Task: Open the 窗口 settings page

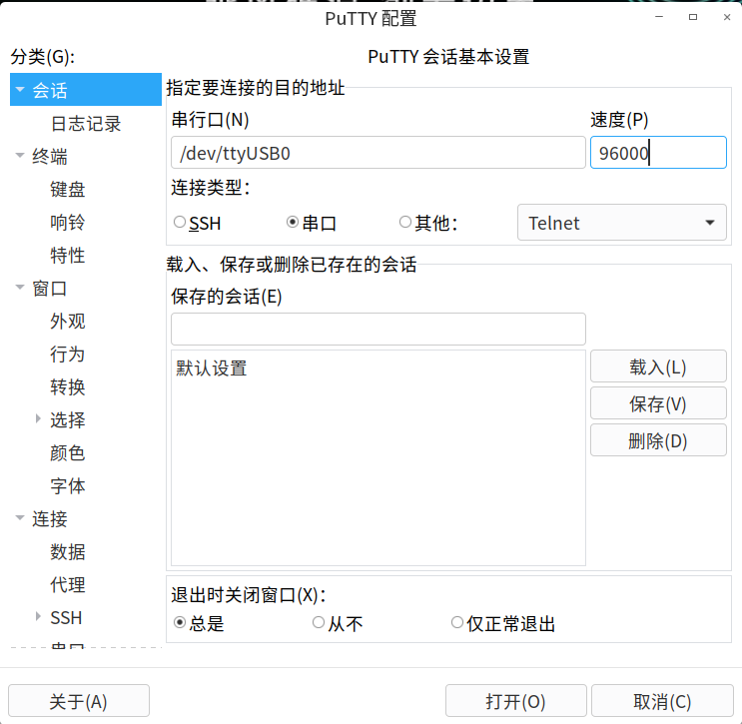Action: click(x=50, y=289)
